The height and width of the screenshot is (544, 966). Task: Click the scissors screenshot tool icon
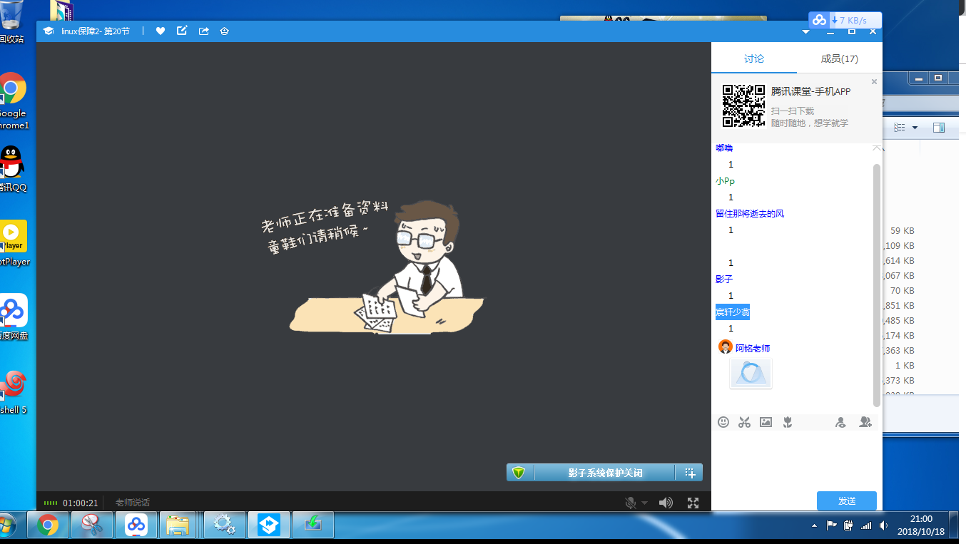(745, 422)
